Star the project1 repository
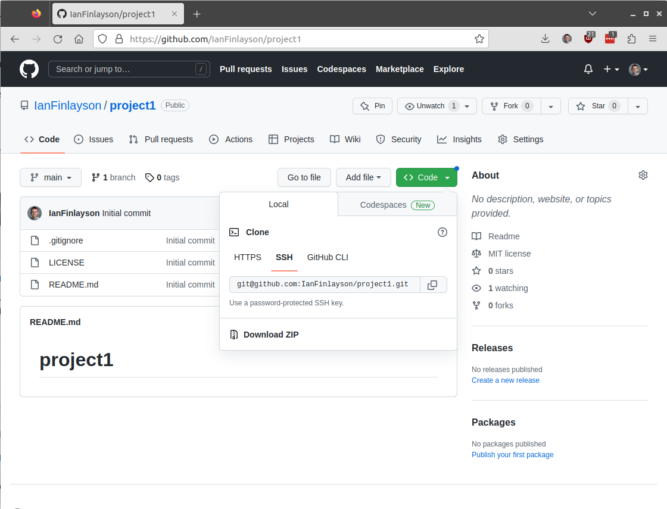Screen dimensions: 667x509 (x=598, y=106)
